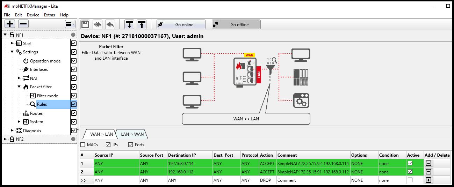Uncheck Active for rule 1
This screenshot has width=454, height=187.
click(x=410, y=163)
